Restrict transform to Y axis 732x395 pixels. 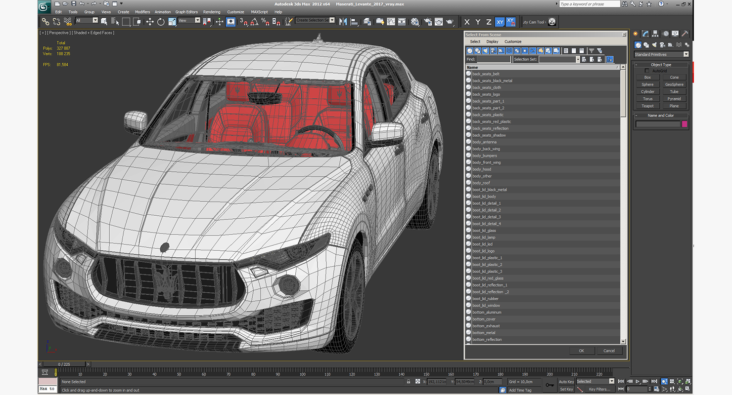click(x=478, y=22)
